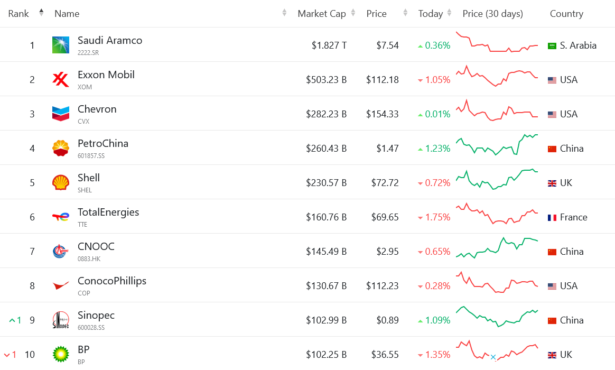Sort by Price column sort arrows
The image size is (615, 370).
pos(405,13)
